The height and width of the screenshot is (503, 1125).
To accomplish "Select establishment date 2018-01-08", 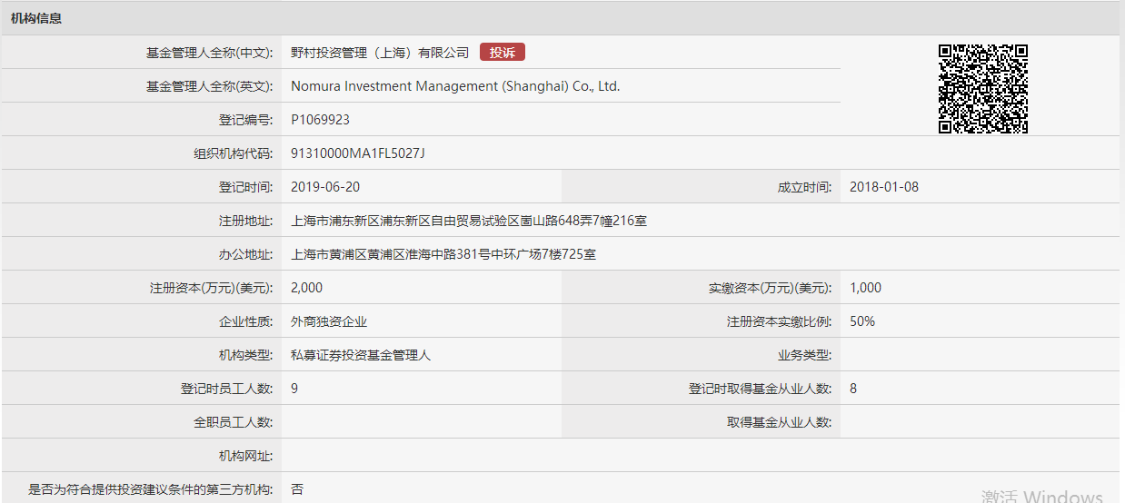I will pos(884,187).
